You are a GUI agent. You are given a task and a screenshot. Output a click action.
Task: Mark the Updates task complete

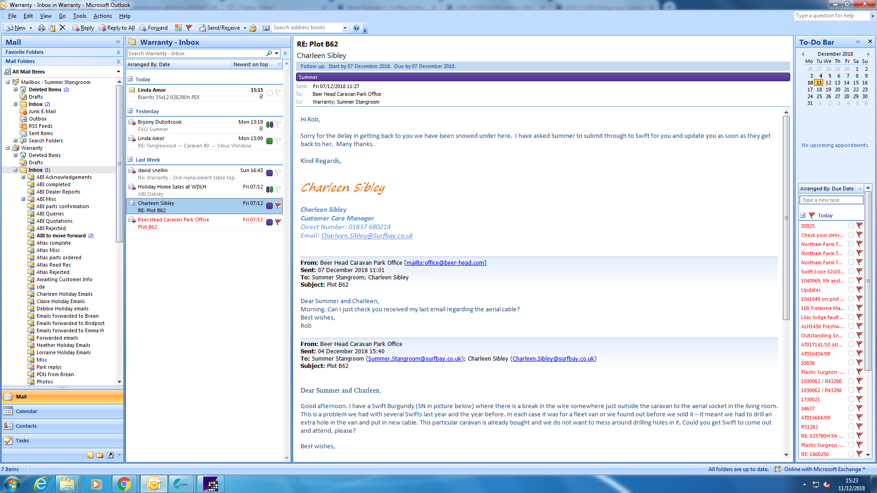coord(851,289)
